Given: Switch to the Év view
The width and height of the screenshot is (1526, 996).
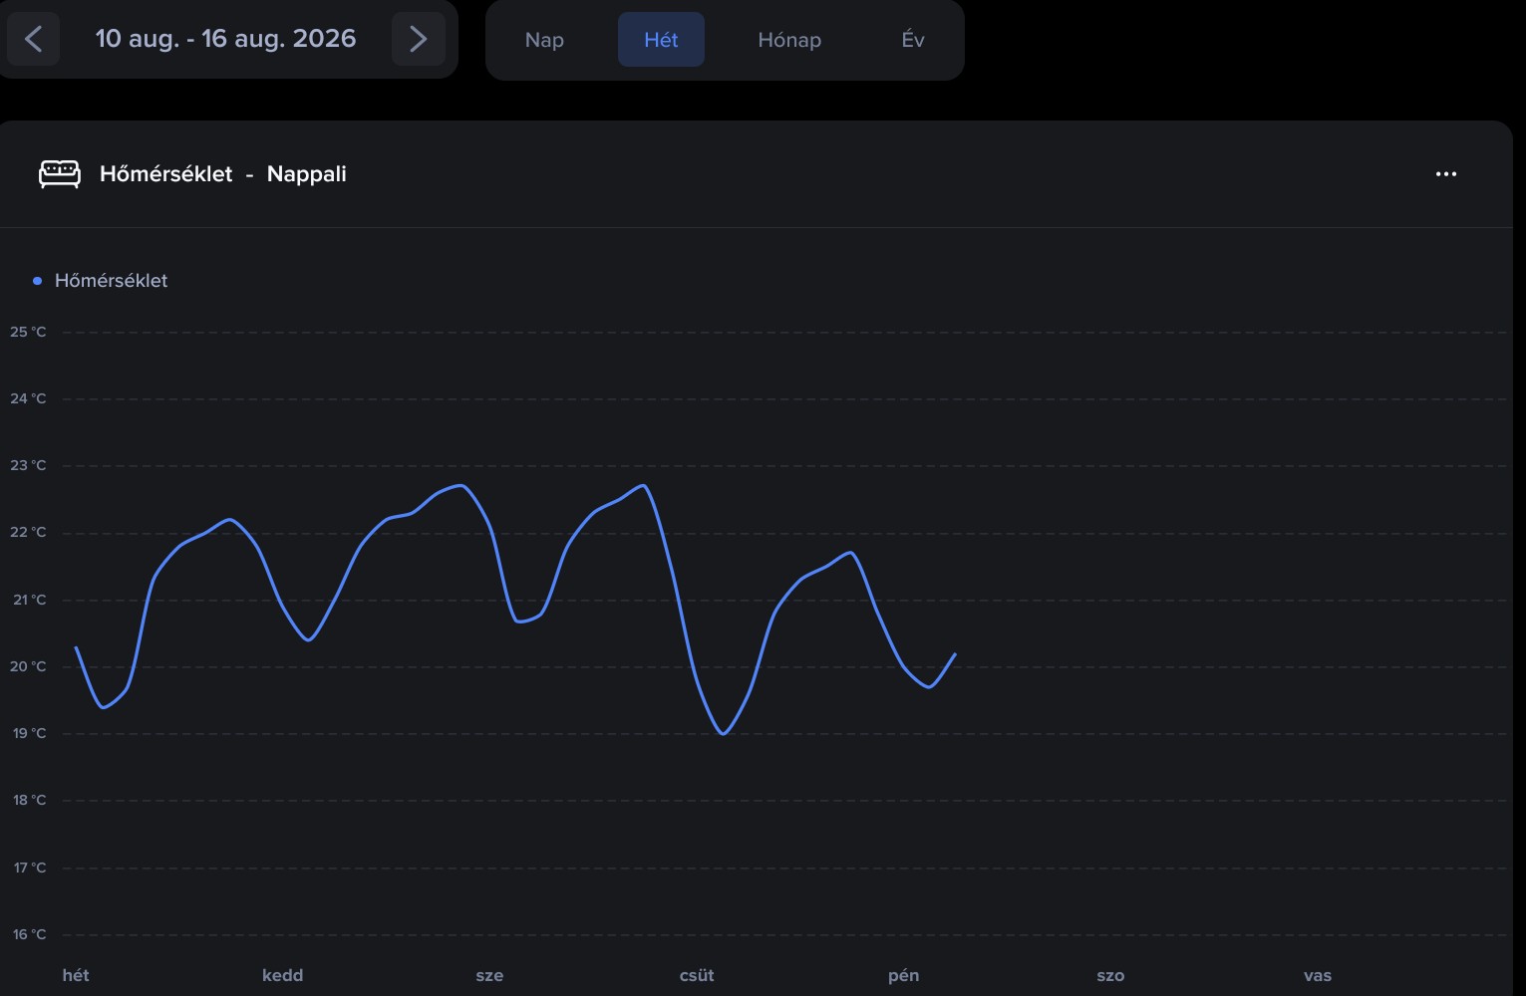Looking at the screenshot, I should [x=913, y=40].
